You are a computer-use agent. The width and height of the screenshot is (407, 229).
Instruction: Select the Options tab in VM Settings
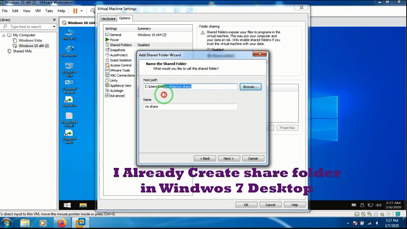[125, 18]
